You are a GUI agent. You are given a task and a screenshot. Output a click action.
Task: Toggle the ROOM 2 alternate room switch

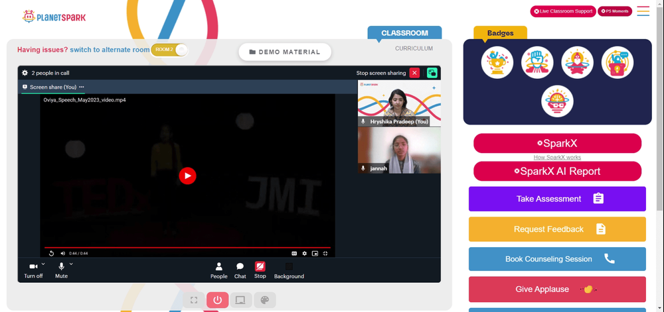coord(169,50)
